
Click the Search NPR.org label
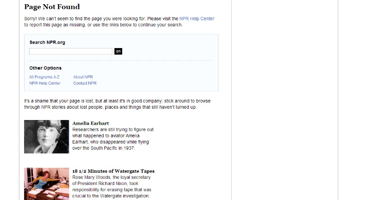pyautogui.click(x=47, y=42)
